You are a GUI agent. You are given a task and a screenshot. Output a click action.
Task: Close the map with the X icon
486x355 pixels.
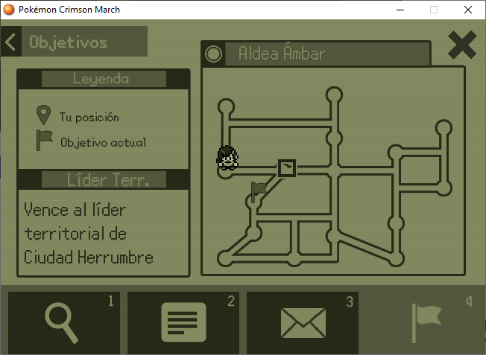461,45
